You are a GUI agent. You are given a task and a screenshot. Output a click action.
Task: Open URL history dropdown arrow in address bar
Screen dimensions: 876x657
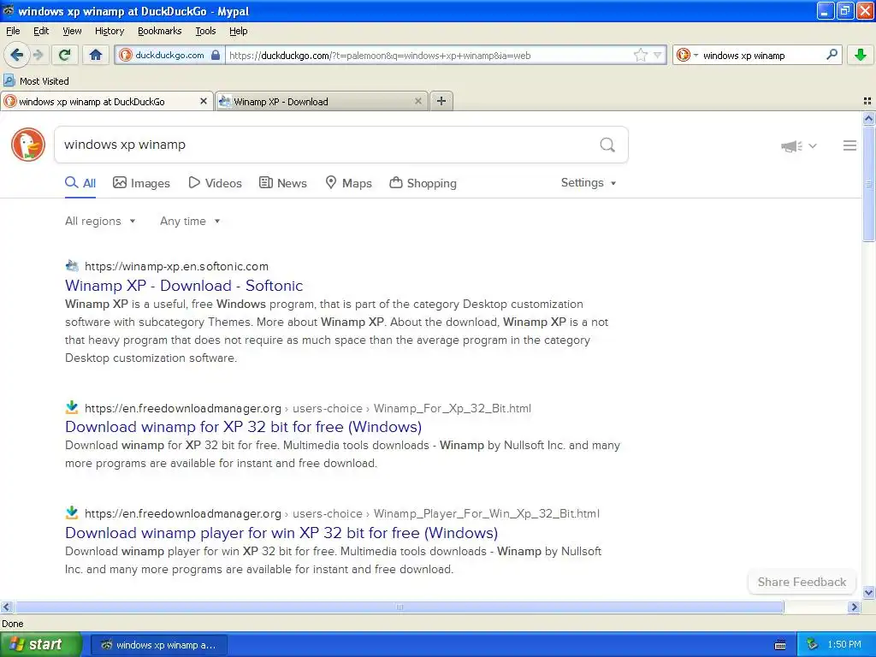tap(658, 56)
